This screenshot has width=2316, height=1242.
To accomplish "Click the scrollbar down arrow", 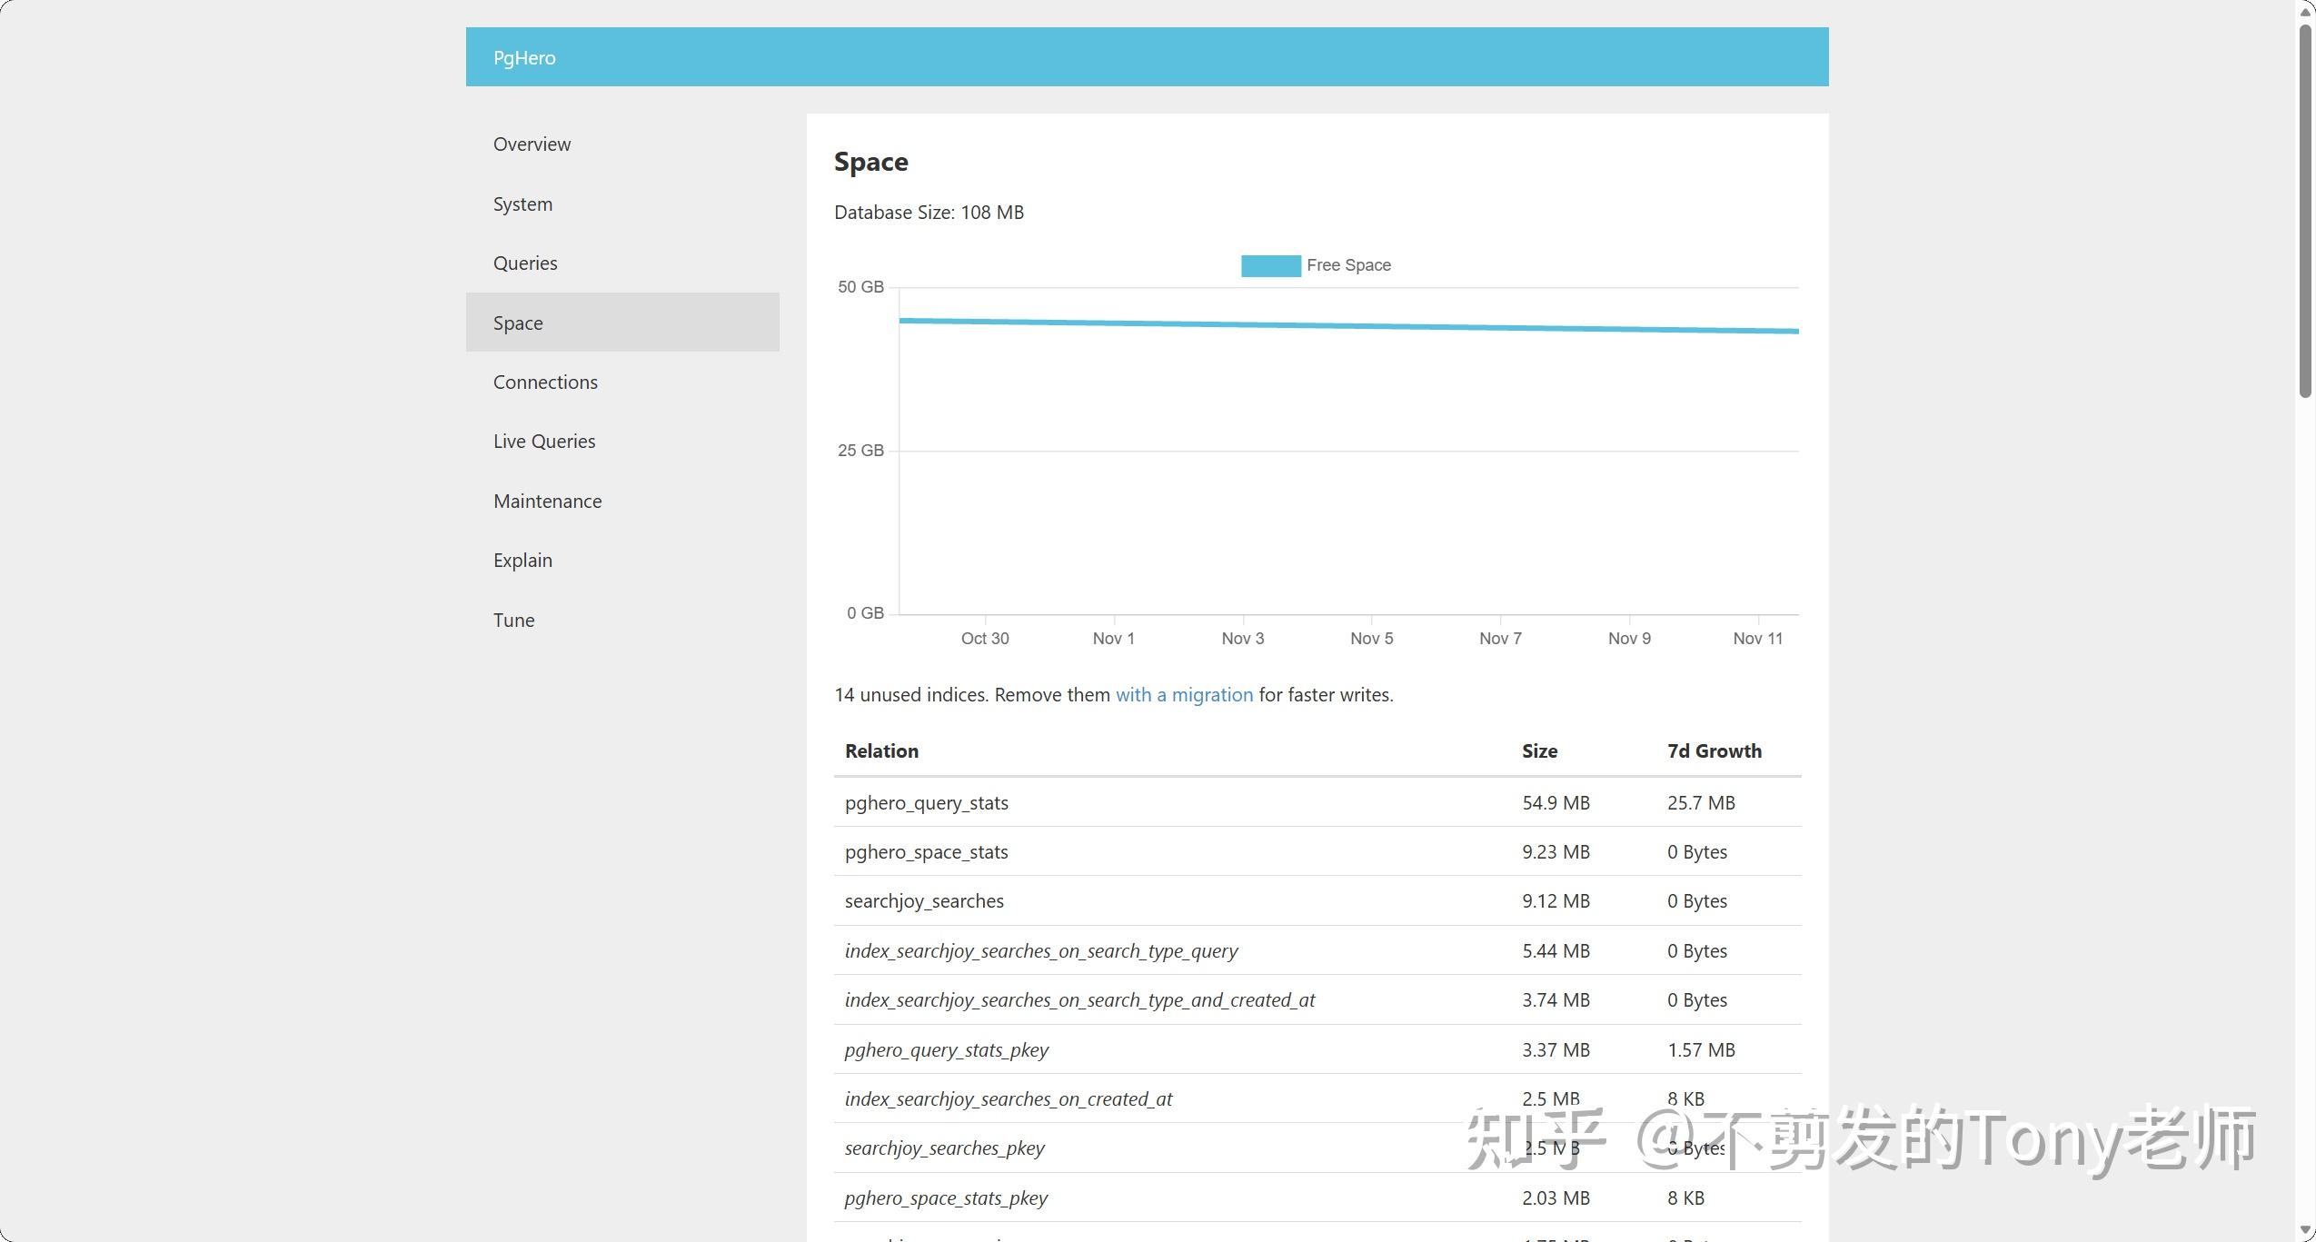I will click(2305, 1230).
